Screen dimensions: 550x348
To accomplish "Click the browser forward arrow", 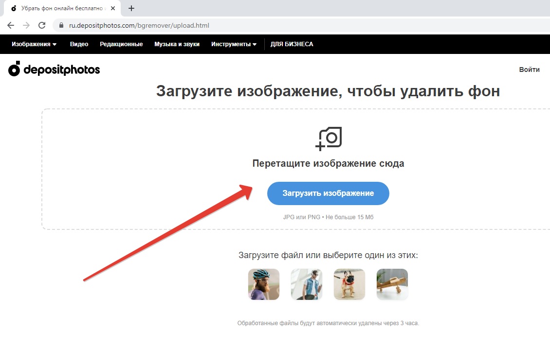I will [x=26, y=25].
